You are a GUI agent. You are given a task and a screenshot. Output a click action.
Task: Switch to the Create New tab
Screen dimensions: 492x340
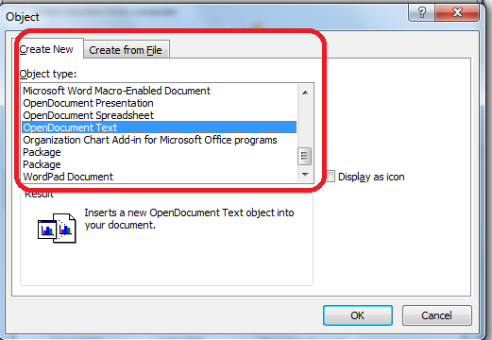[x=47, y=49]
